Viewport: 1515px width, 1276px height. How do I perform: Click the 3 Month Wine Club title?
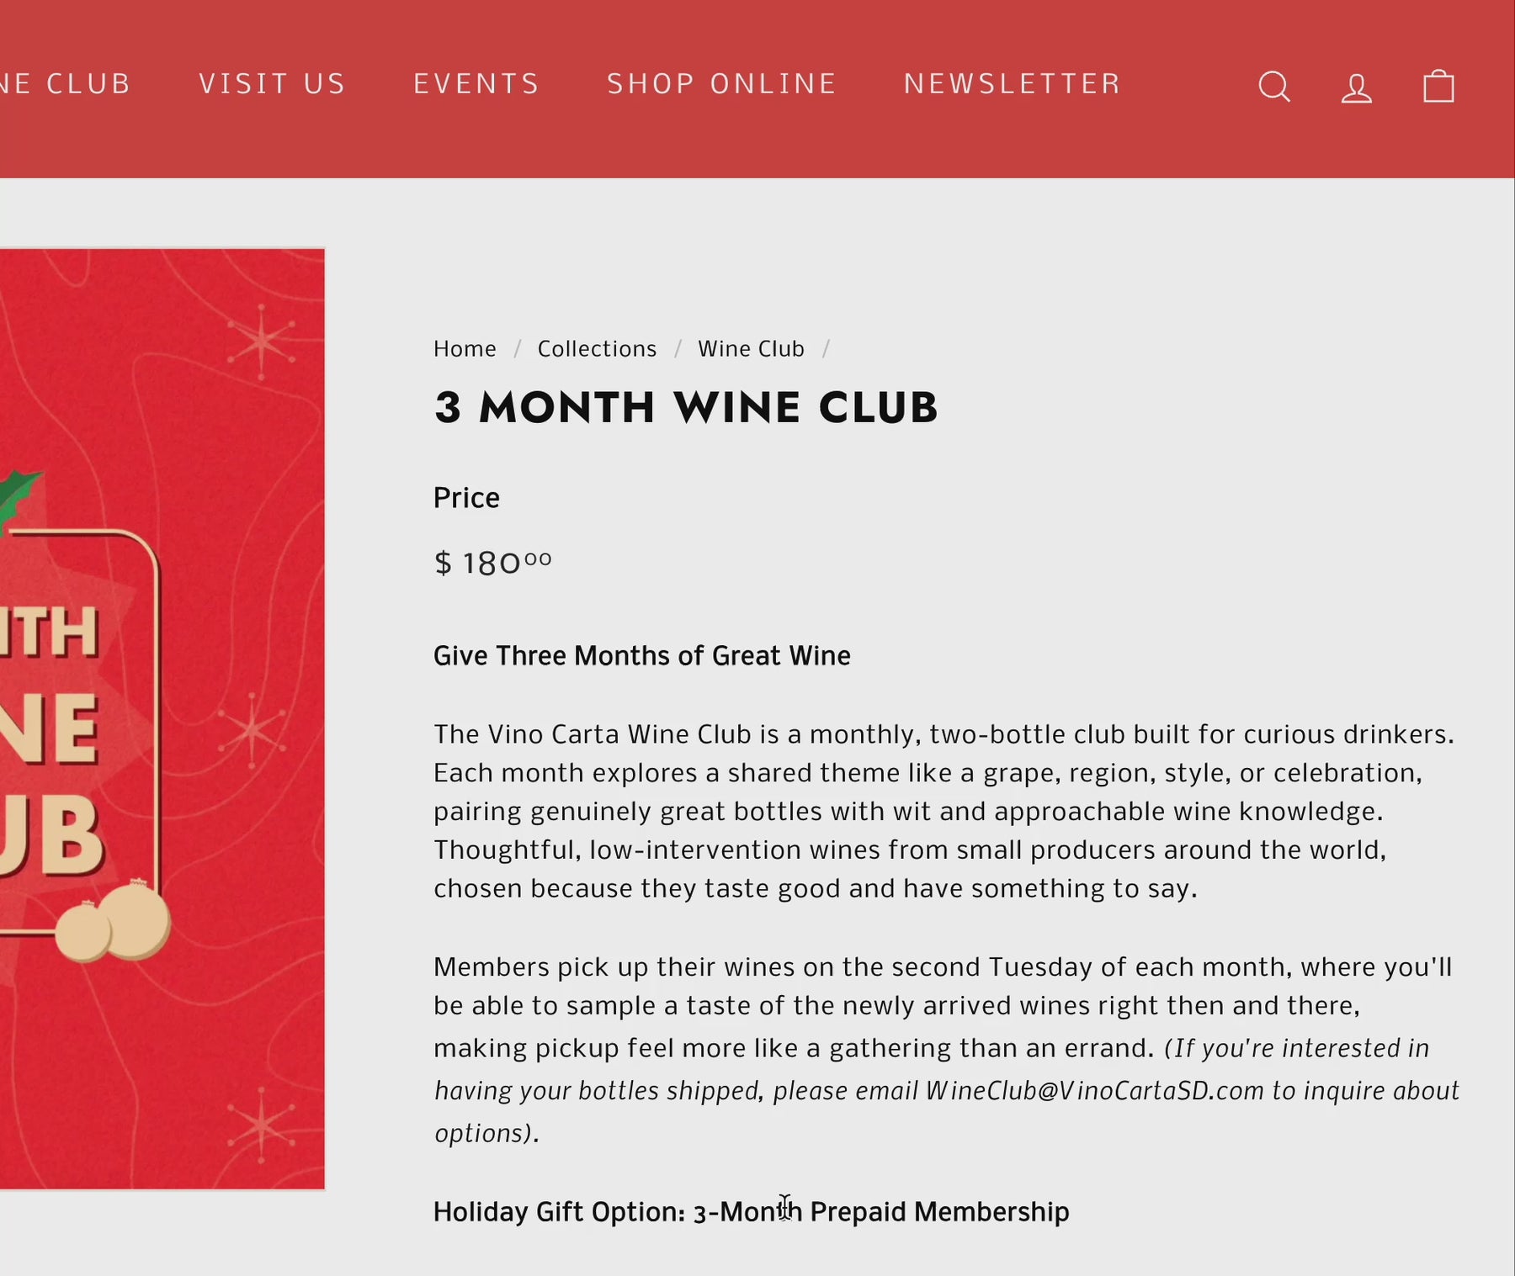(685, 408)
